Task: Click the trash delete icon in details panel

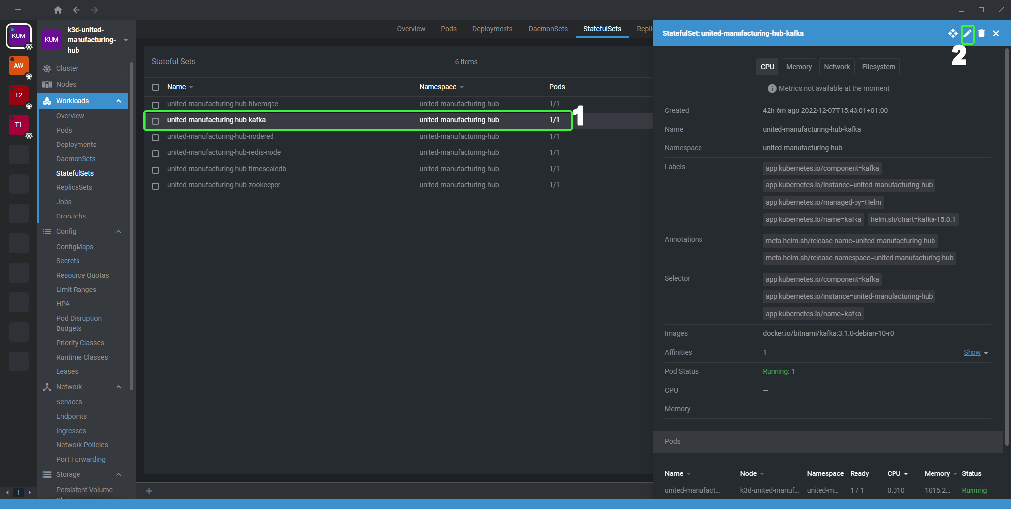Action: pos(981,34)
